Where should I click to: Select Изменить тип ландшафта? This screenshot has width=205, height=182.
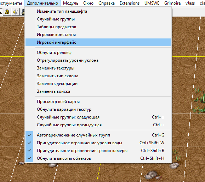click(x=98, y=11)
